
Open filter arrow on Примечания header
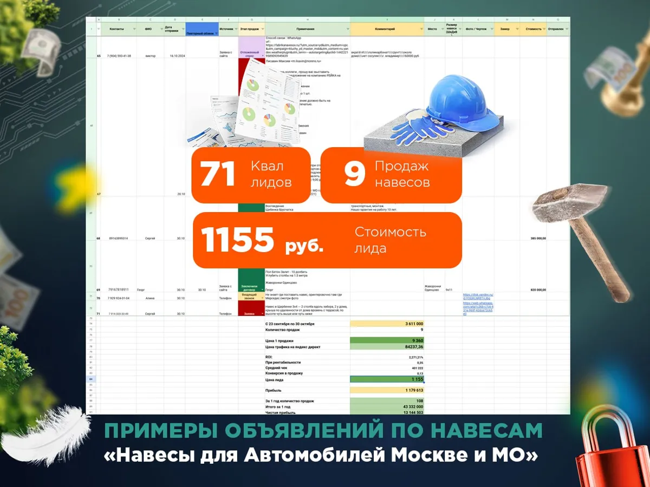pyautogui.click(x=347, y=29)
